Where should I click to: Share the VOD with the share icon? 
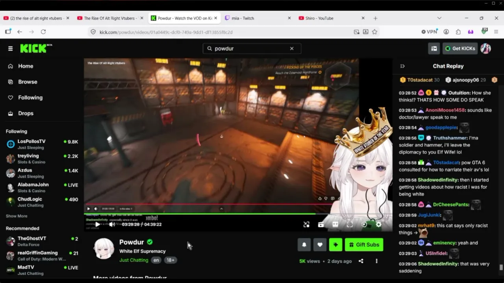361,261
